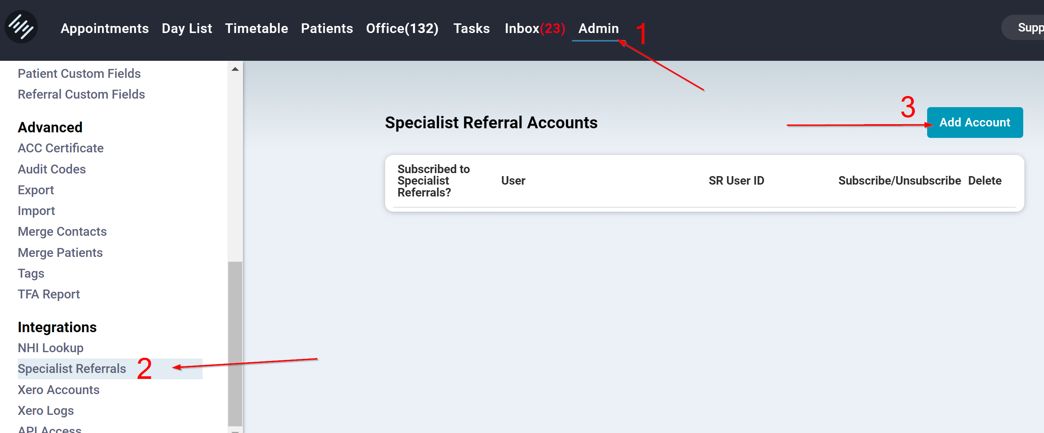Screen dimensions: 1044x433
Task: Click the Add Account button
Action: coord(974,122)
